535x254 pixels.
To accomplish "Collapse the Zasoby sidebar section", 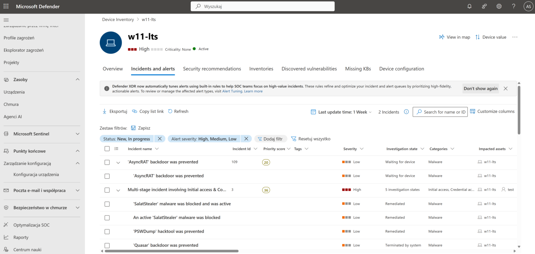I will coord(77,79).
